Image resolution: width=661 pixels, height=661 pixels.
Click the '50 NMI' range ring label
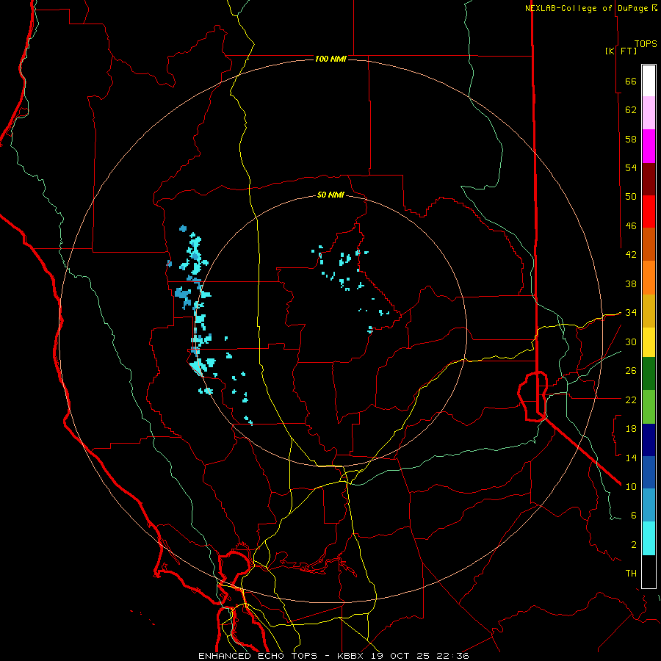pos(330,195)
